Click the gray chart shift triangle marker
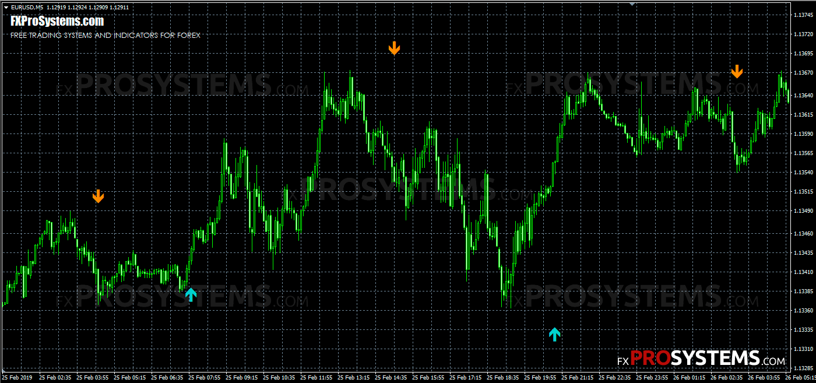This screenshot has width=816, height=383. pyautogui.click(x=632, y=4)
